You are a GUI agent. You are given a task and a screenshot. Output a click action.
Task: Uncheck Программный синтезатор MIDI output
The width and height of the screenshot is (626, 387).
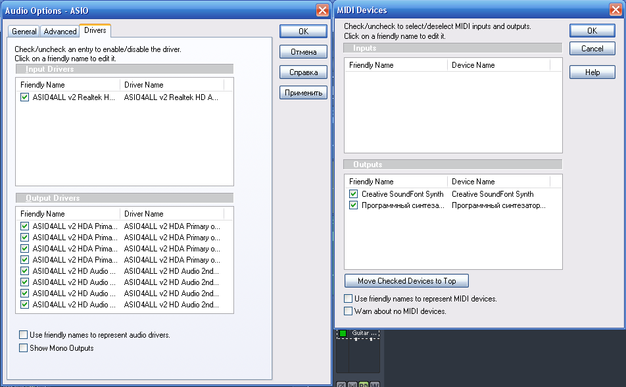[353, 205]
